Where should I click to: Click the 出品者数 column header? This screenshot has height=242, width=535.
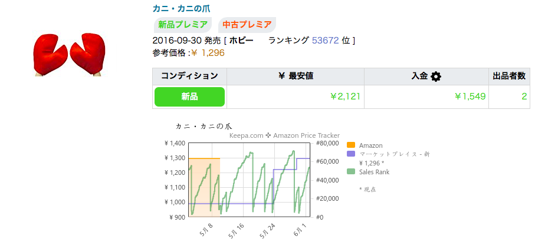(x=509, y=77)
